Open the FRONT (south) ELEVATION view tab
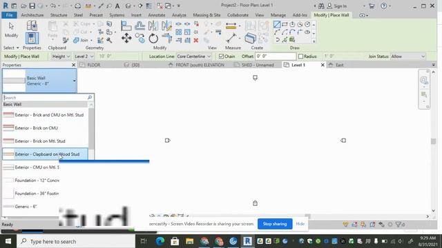Viewport: 442px width, 248px height. [x=200, y=65]
